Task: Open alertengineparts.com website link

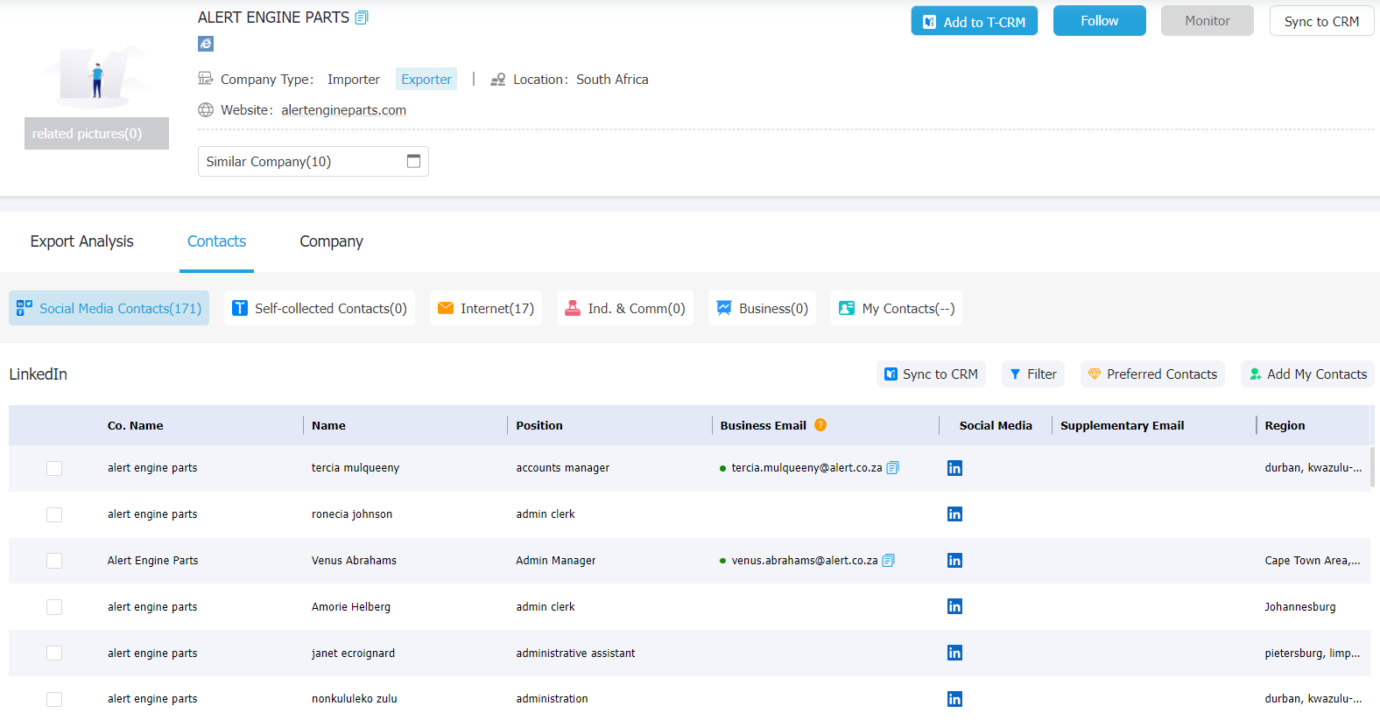Action: coord(344,110)
